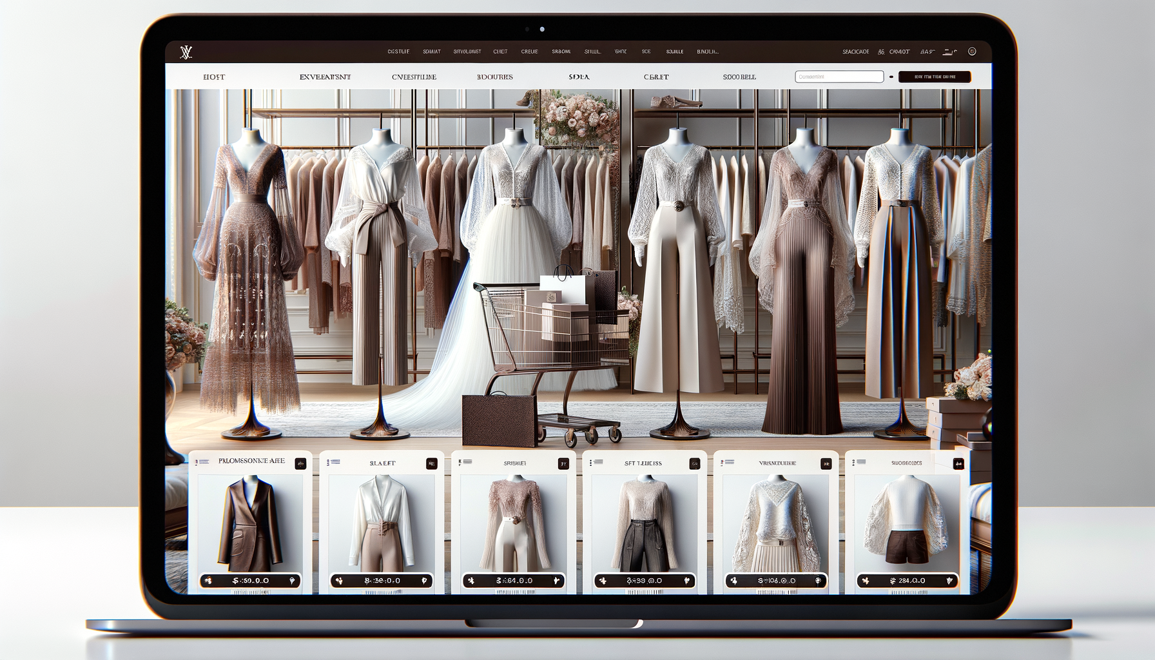Open the list menu icon on the SFT TEIDLISS card

596,462
